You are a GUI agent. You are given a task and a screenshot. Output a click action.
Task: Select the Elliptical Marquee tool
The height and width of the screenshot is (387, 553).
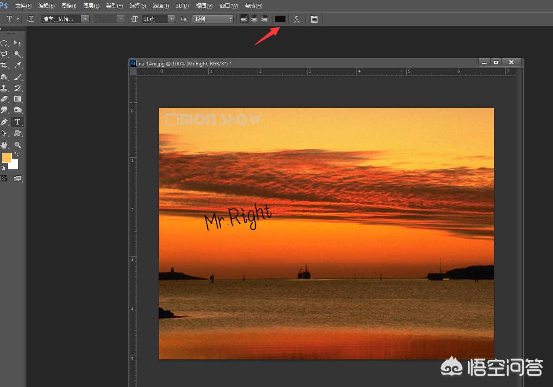4,43
